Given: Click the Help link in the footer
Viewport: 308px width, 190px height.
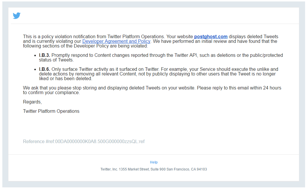Looking at the screenshot, I should coord(154,162).
